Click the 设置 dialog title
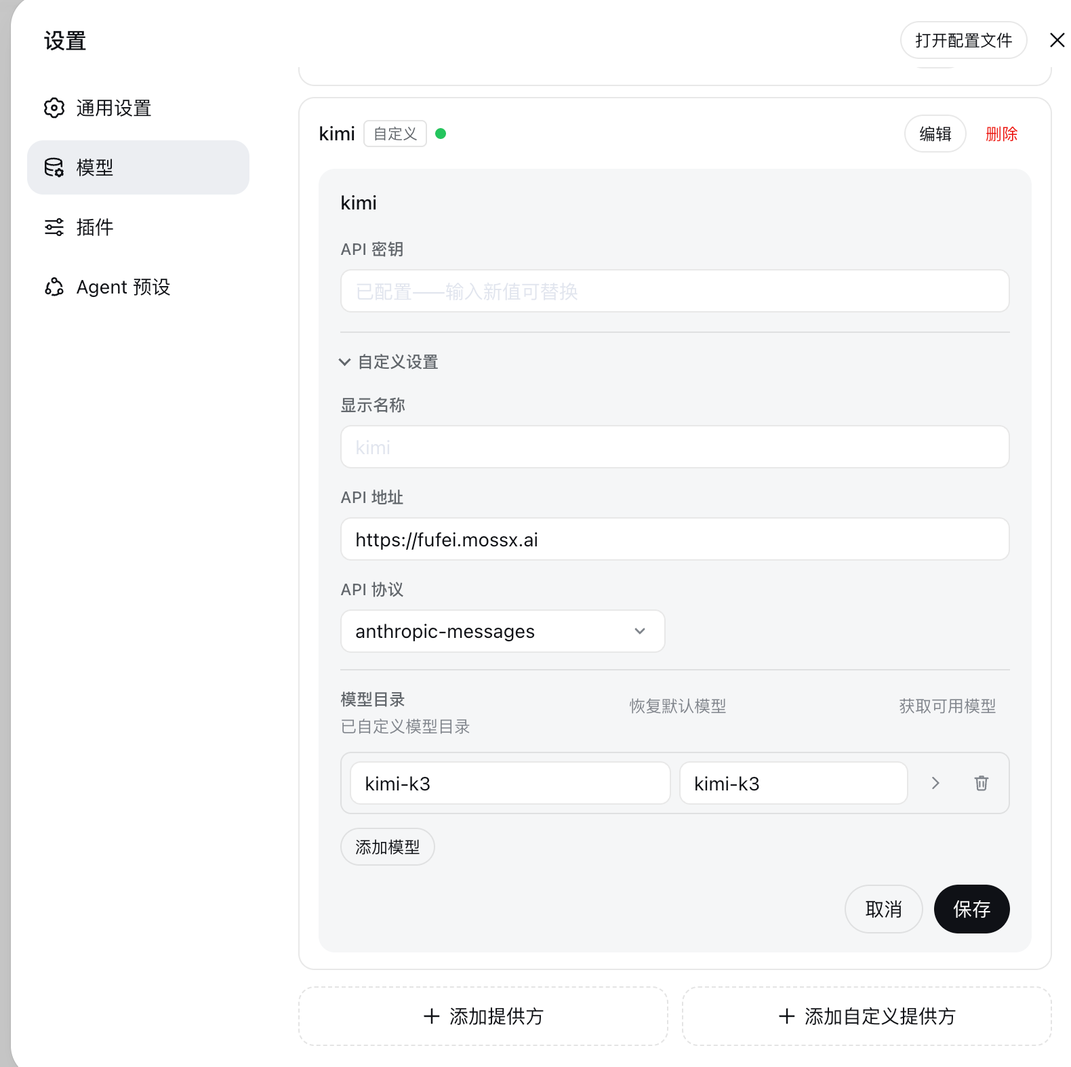This screenshot has width=1071, height=1067. coord(65,41)
